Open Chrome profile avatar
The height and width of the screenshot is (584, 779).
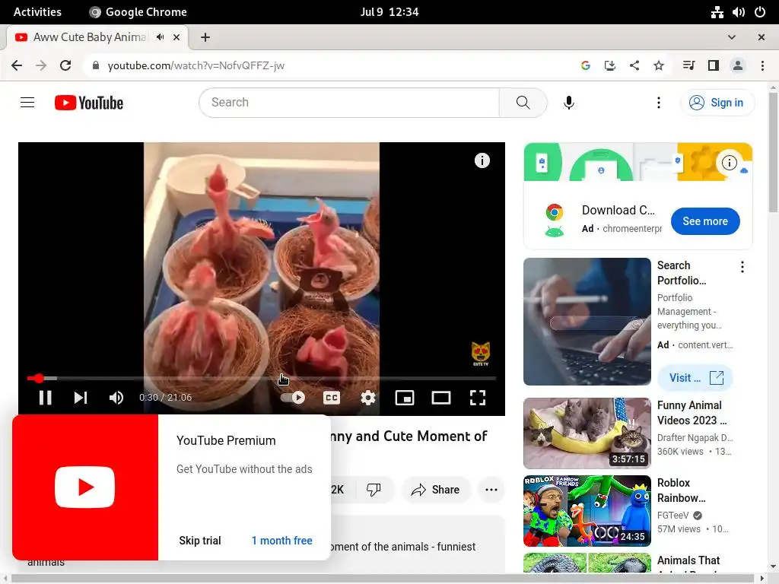pyautogui.click(x=738, y=65)
